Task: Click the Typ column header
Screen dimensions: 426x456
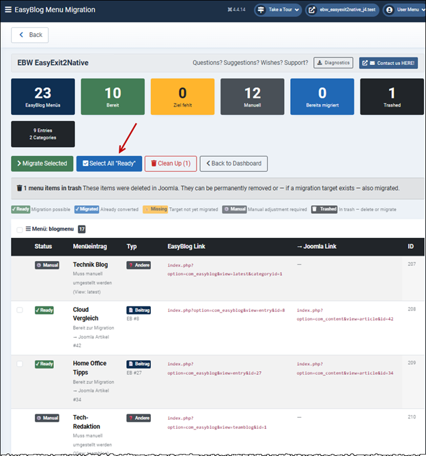Action: click(x=132, y=247)
